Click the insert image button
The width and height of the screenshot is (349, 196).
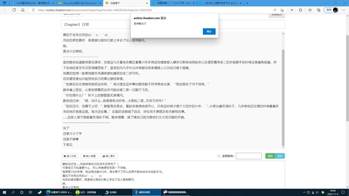tap(109, 156)
